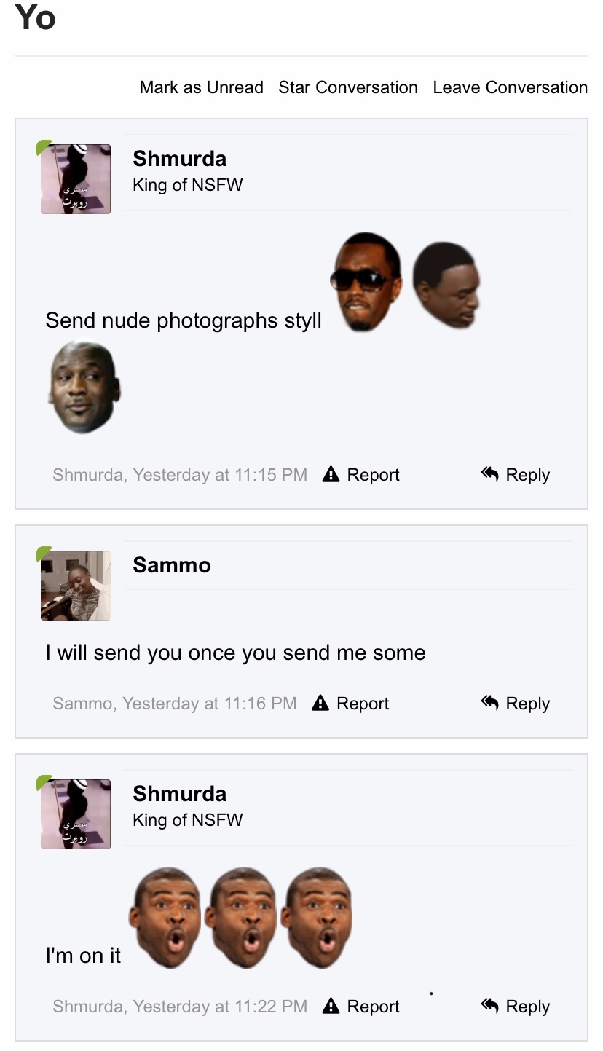This screenshot has height=1051, width=603.
Task: Click the warning icon beside the first message's Report
Action: [331, 474]
